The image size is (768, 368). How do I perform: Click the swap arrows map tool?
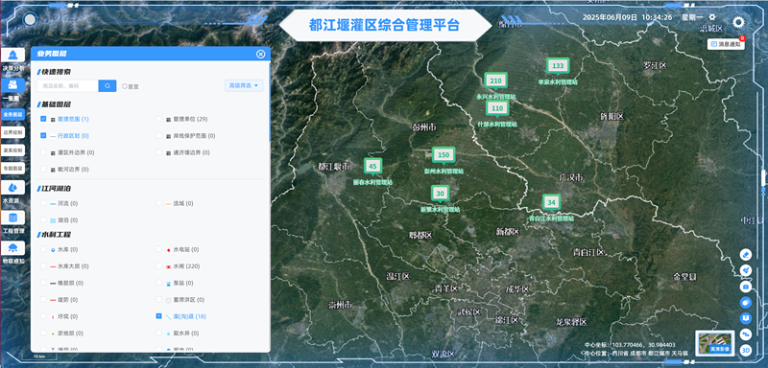(746, 334)
